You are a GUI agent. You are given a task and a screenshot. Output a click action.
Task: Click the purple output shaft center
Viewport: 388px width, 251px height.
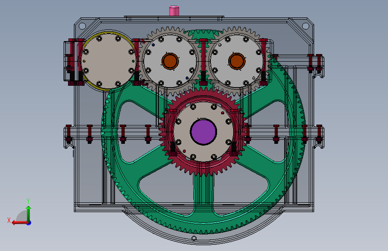[x=204, y=132]
